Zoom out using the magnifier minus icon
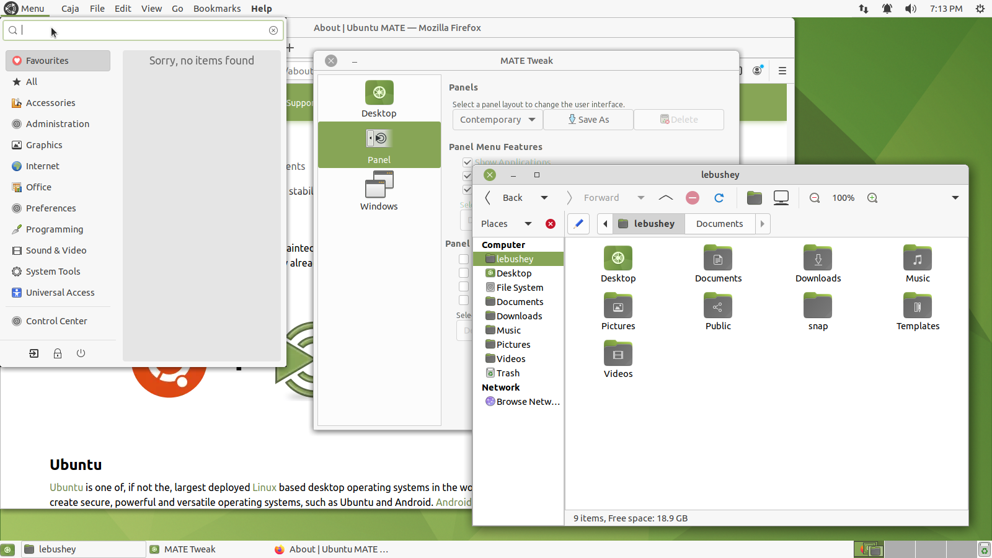Screen dimensions: 992x558 (x=815, y=198)
